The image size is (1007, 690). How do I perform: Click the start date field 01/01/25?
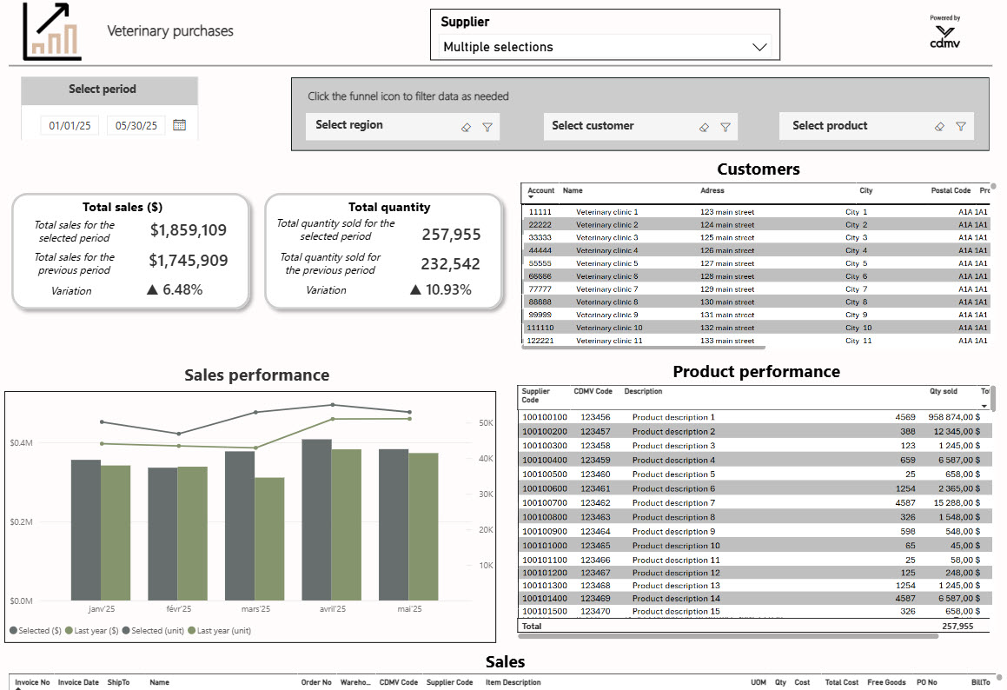[x=70, y=126]
